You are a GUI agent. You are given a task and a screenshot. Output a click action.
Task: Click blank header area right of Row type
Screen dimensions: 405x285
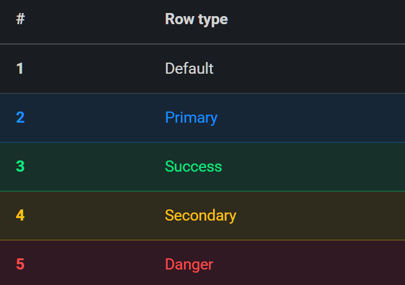pos(316,22)
